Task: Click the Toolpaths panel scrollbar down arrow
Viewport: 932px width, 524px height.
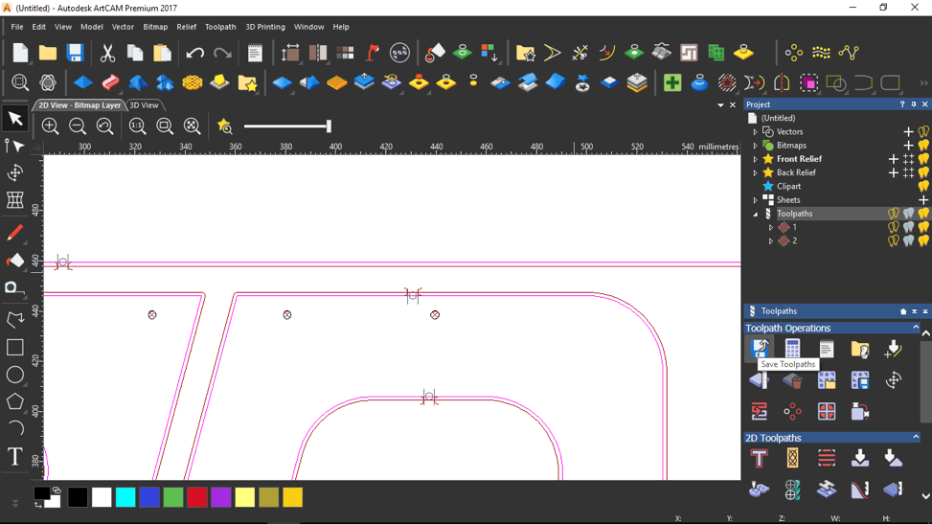Action: [x=925, y=496]
